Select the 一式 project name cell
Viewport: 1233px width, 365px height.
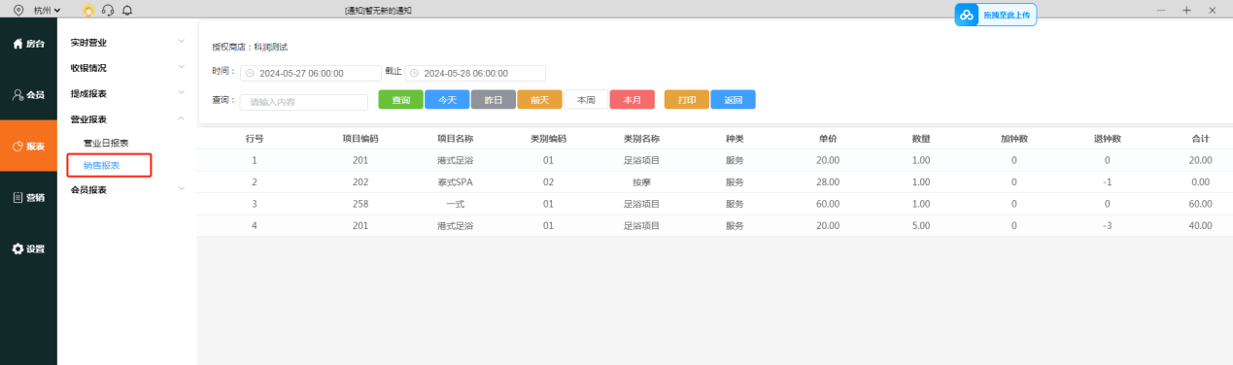point(455,204)
